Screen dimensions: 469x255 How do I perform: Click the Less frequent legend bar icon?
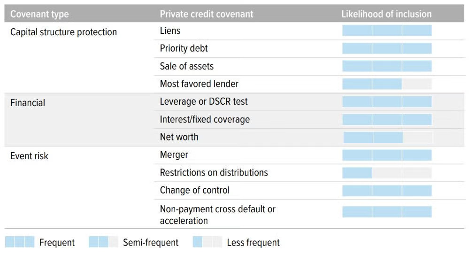pyautogui.click(x=207, y=242)
